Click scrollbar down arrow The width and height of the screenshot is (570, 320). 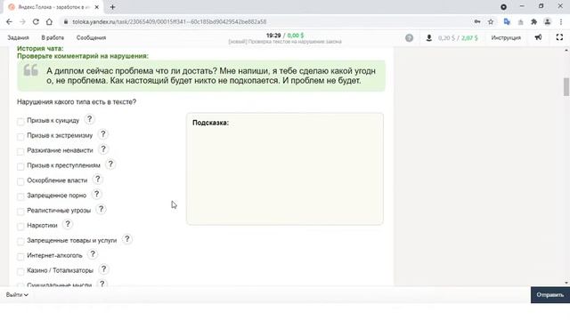tap(566, 283)
